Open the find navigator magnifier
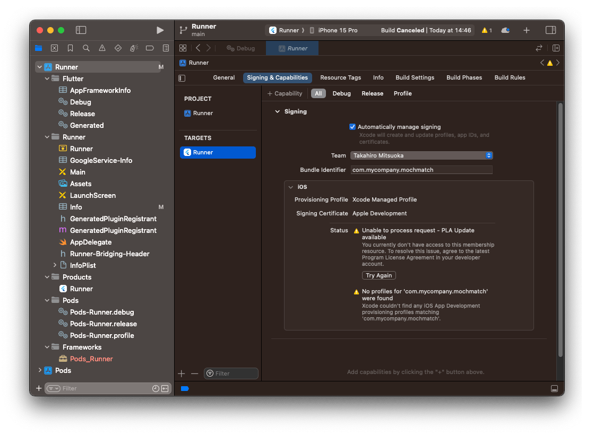 (x=87, y=48)
